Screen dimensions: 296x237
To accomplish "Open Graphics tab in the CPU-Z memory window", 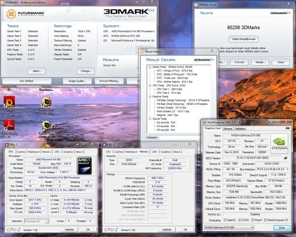I will point(166,152).
